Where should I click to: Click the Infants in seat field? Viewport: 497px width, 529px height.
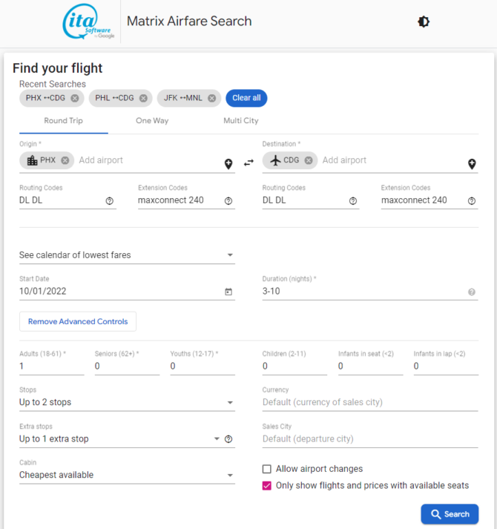tap(370, 367)
